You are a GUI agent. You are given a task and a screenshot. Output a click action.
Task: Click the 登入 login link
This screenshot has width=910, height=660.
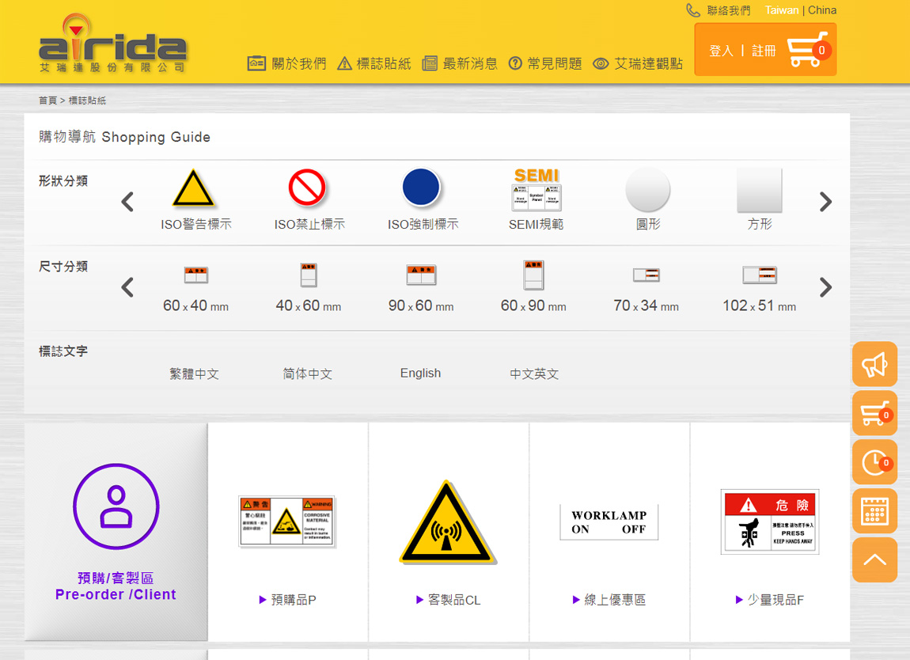coord(721,51)
